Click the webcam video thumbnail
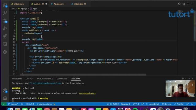The width and height of the screenshot is (196, 110). click(180, 89)
